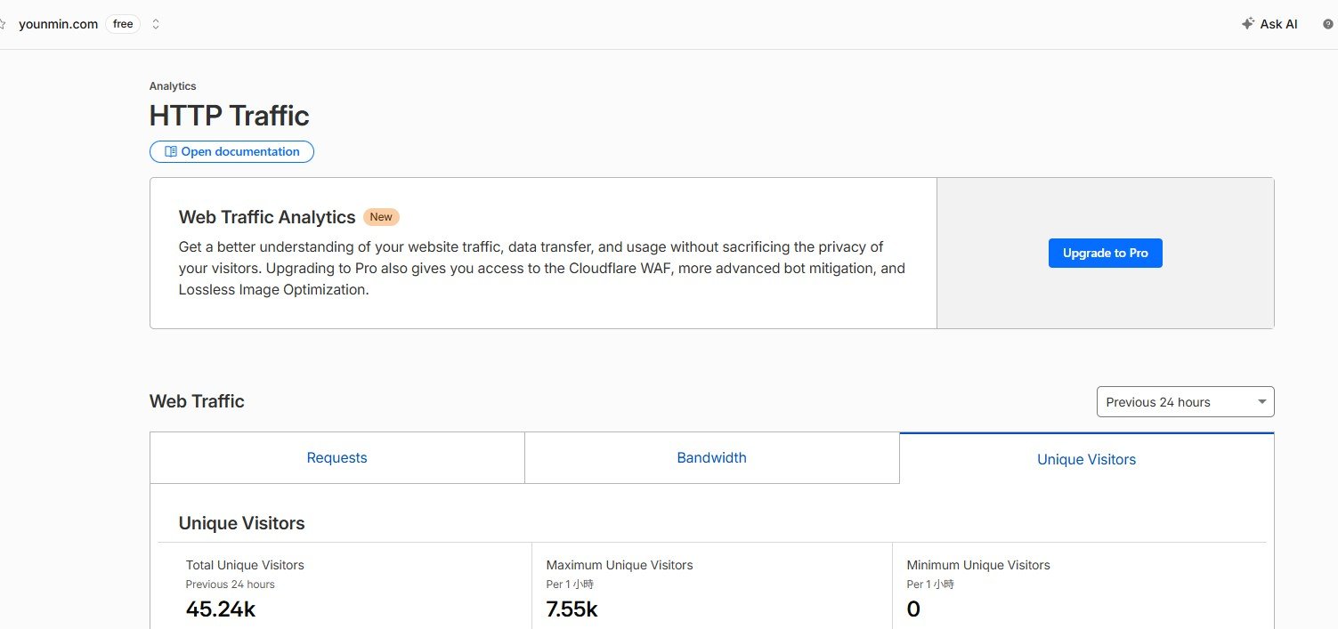The image size is (1338, 629).
Task: Click the book icon in Open documentation
Action: click(171, 152)
